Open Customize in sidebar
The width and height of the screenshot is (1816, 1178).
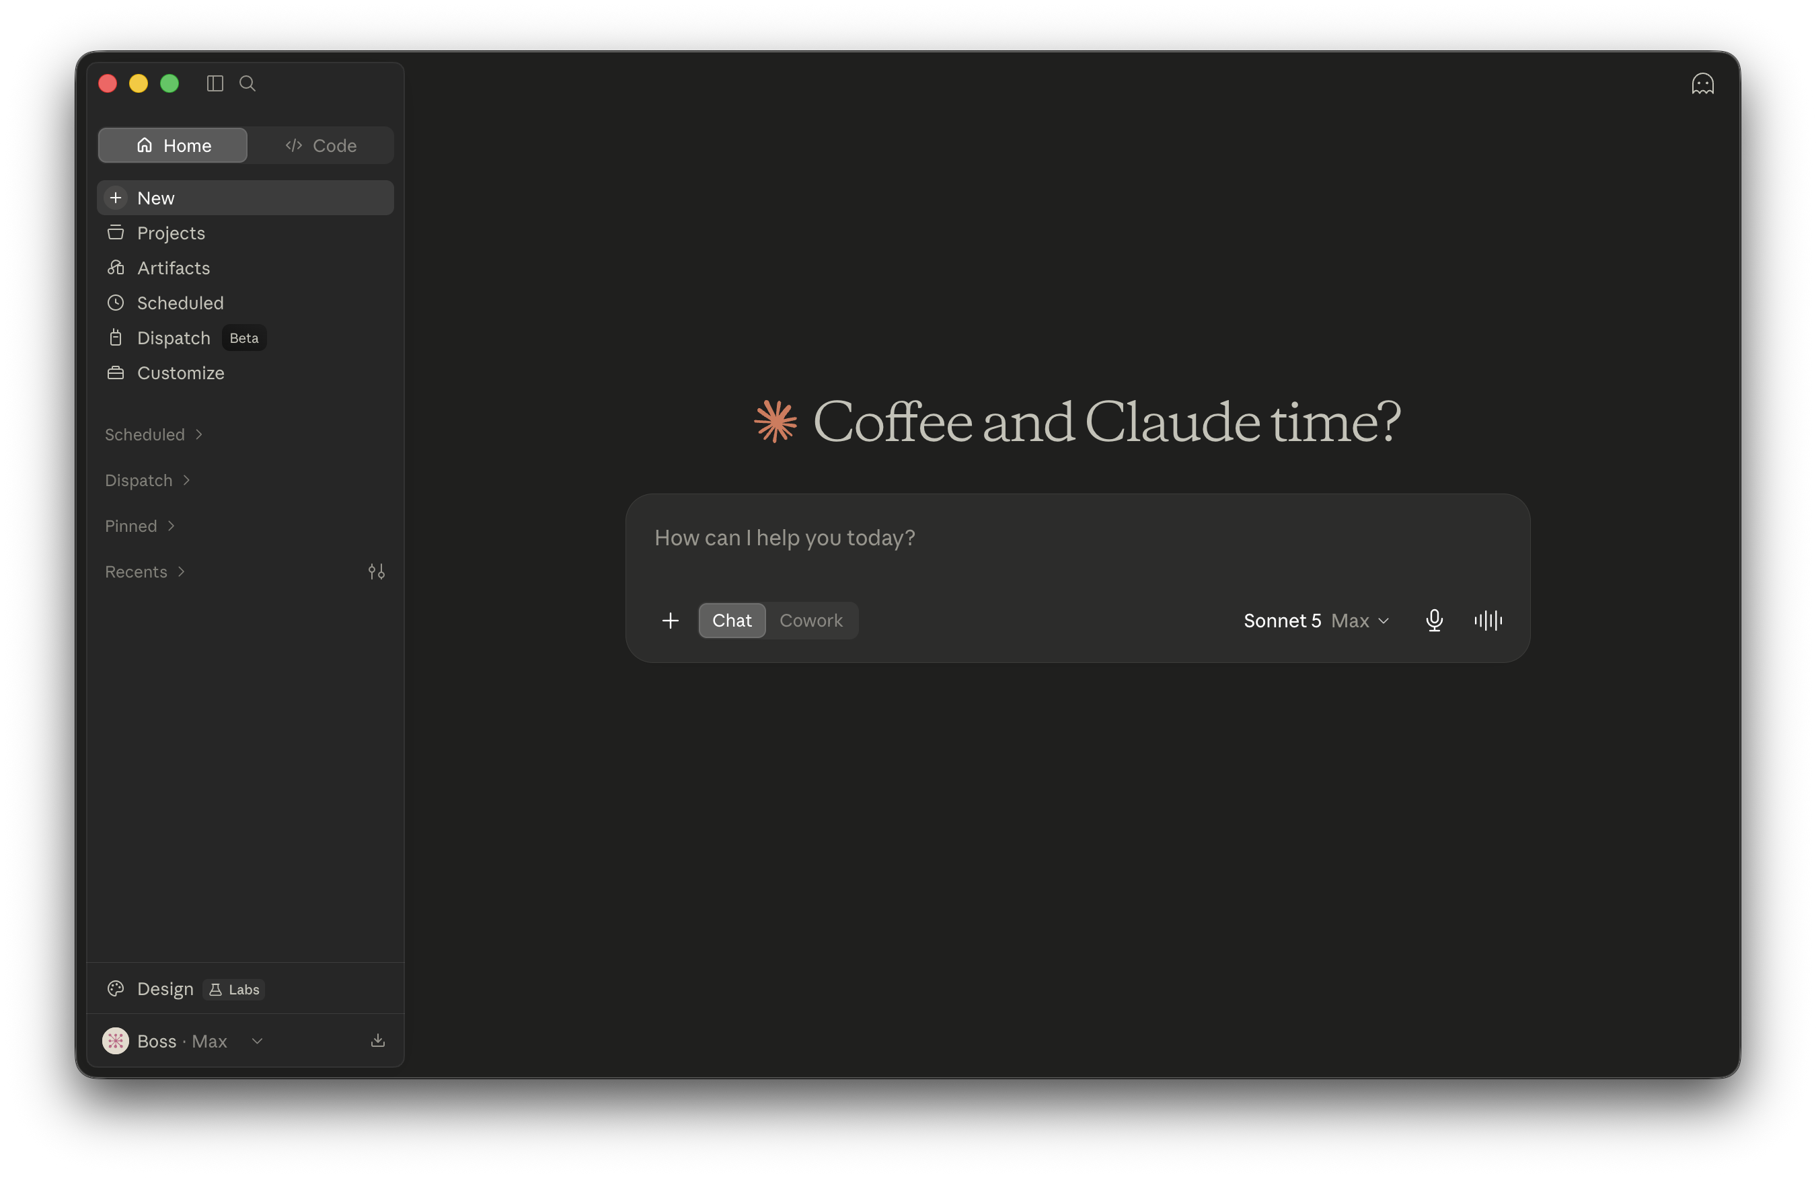coord(245,373)
